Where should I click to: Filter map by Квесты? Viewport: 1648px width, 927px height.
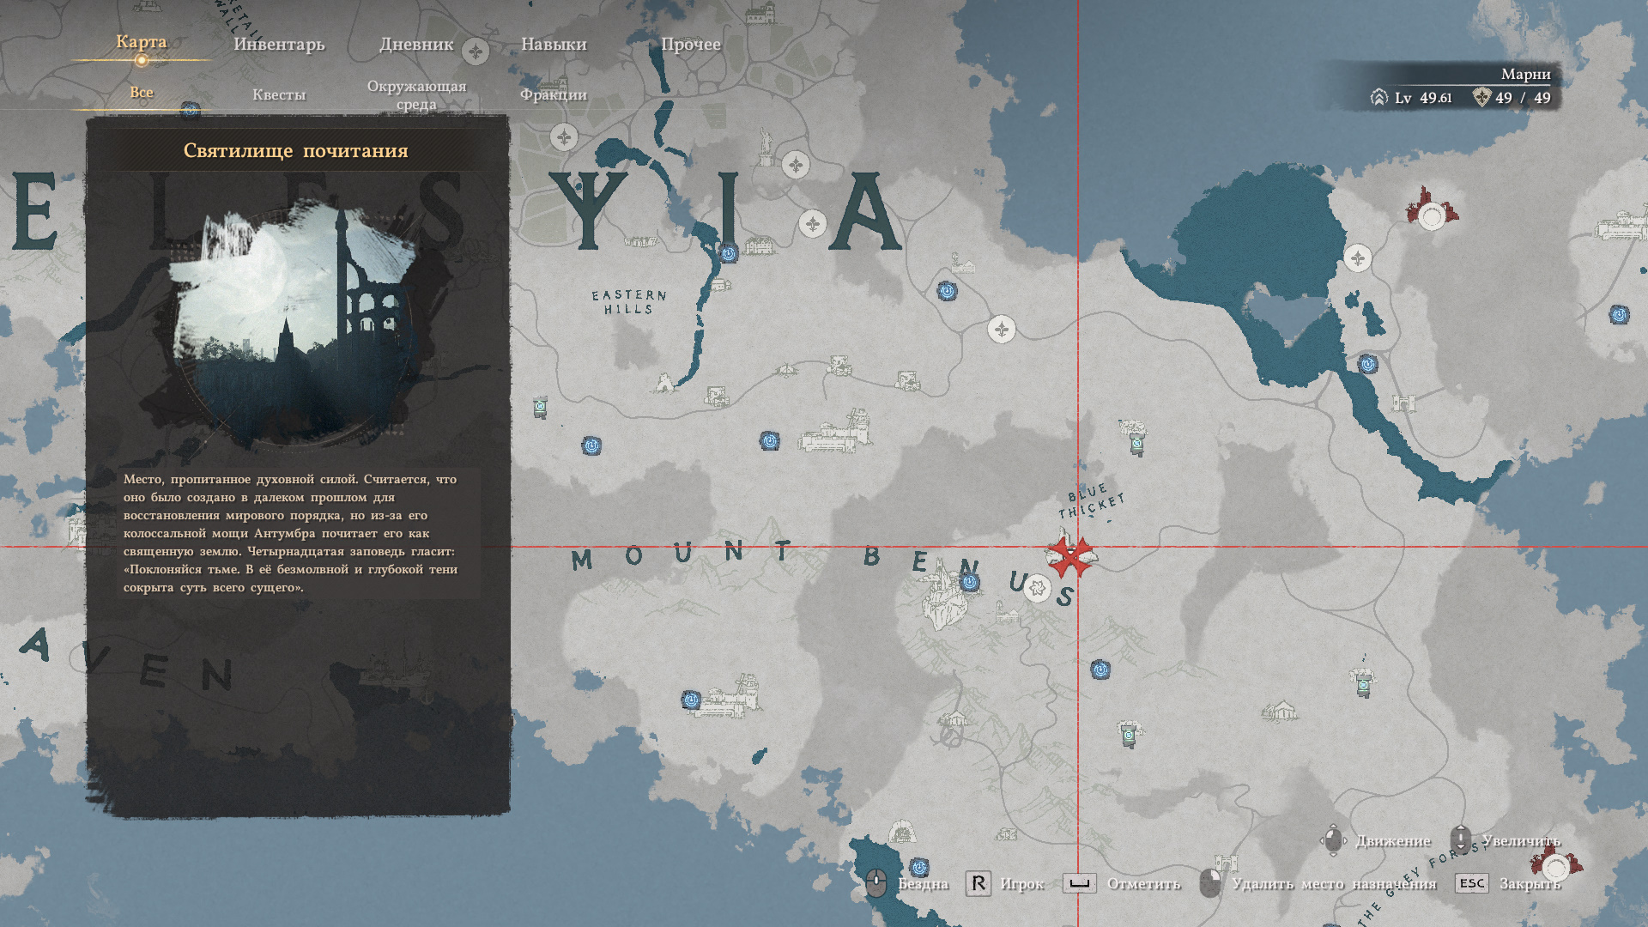click(x=279, y=94)
